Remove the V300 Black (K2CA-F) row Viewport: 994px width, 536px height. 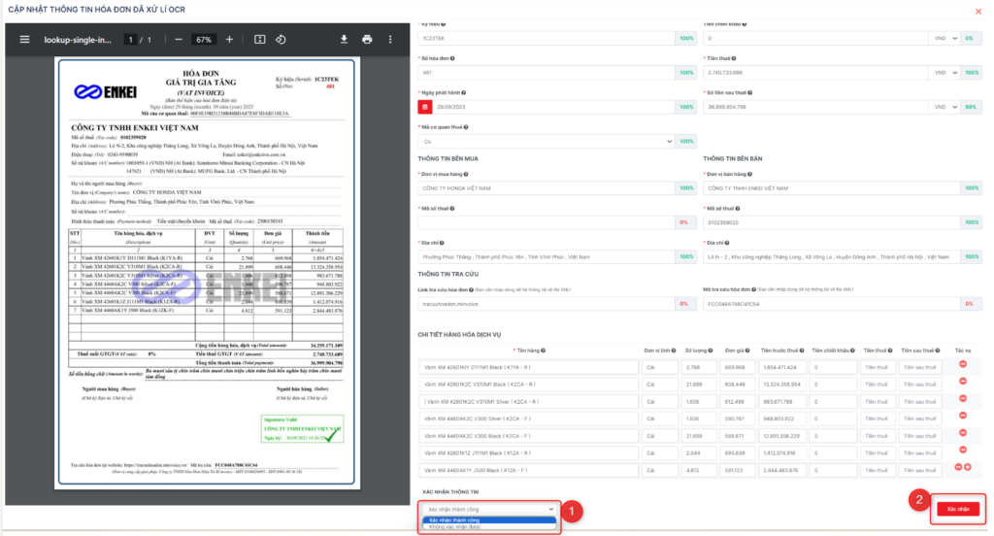[963, 433]
